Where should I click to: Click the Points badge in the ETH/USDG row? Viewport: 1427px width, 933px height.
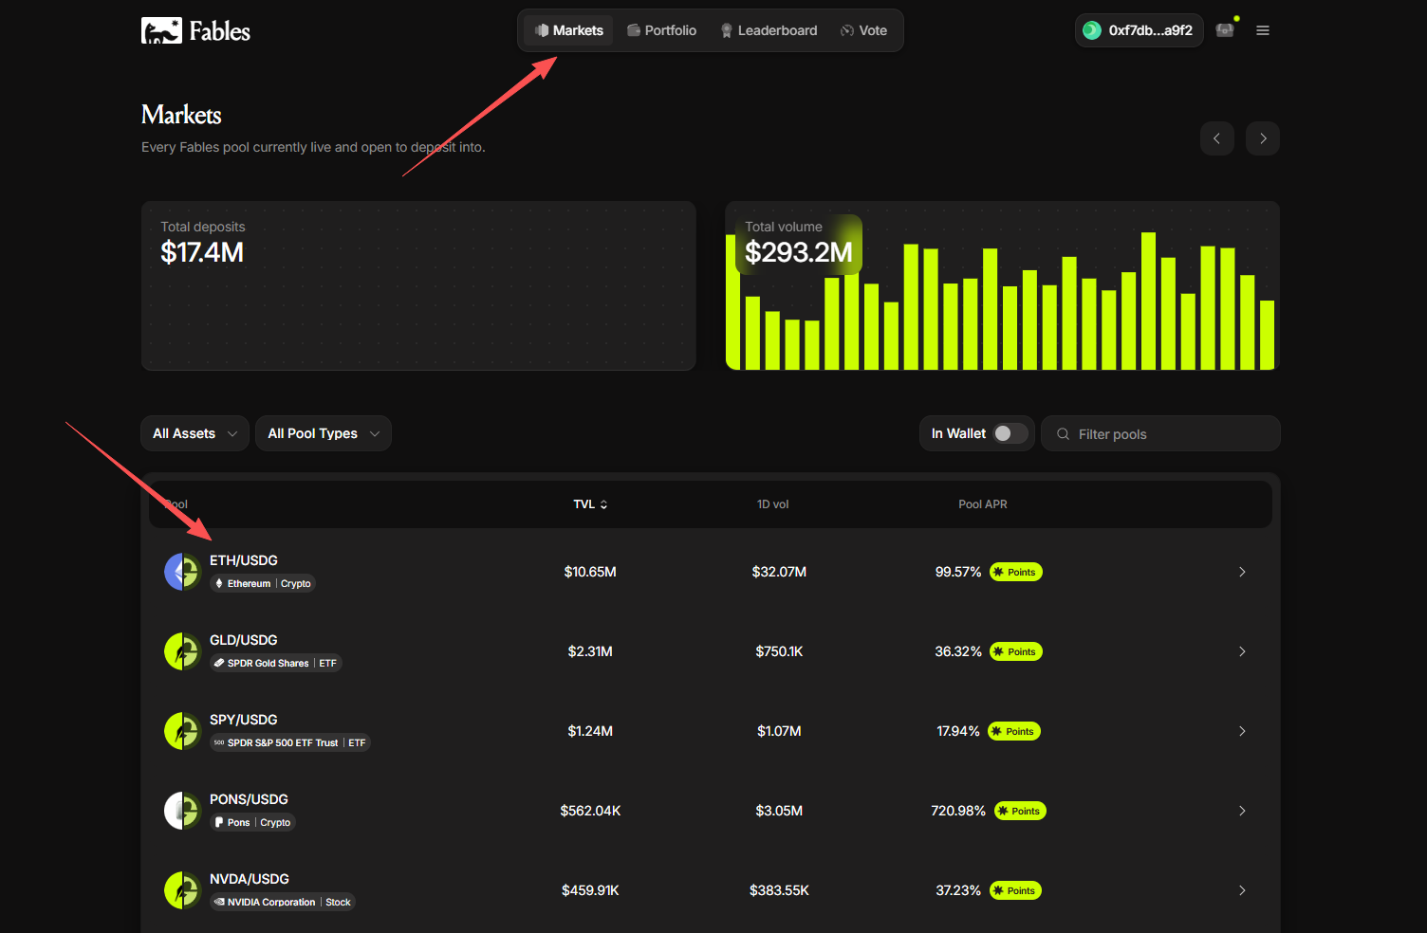coord(1016,572)
